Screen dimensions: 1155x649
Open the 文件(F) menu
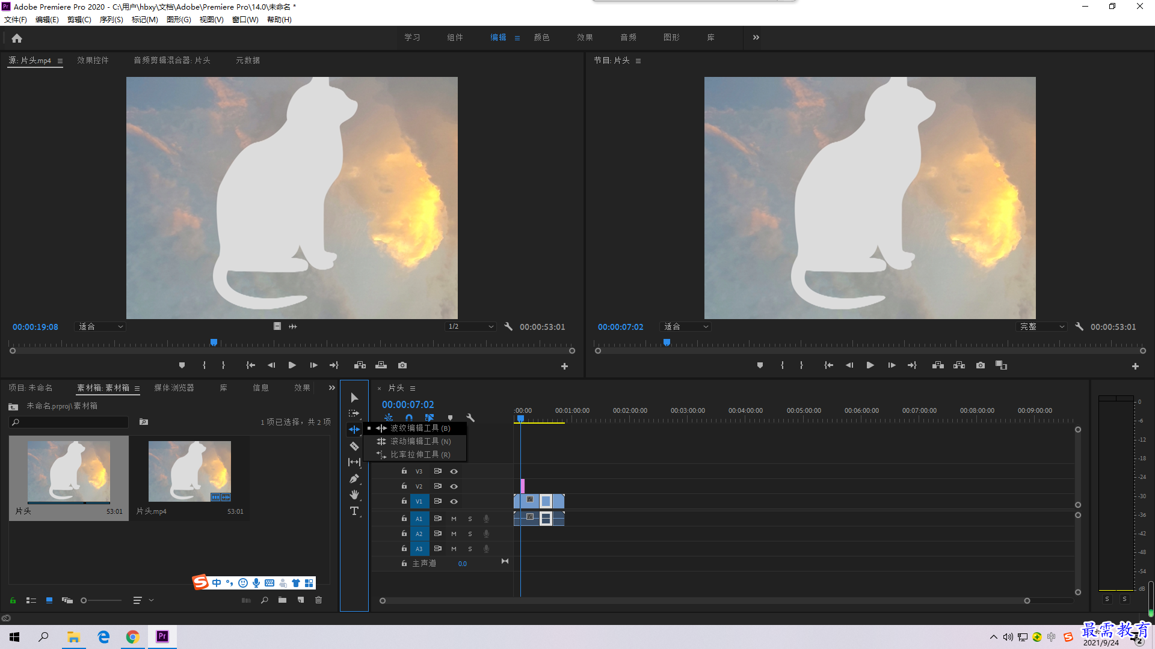point(16,20)
